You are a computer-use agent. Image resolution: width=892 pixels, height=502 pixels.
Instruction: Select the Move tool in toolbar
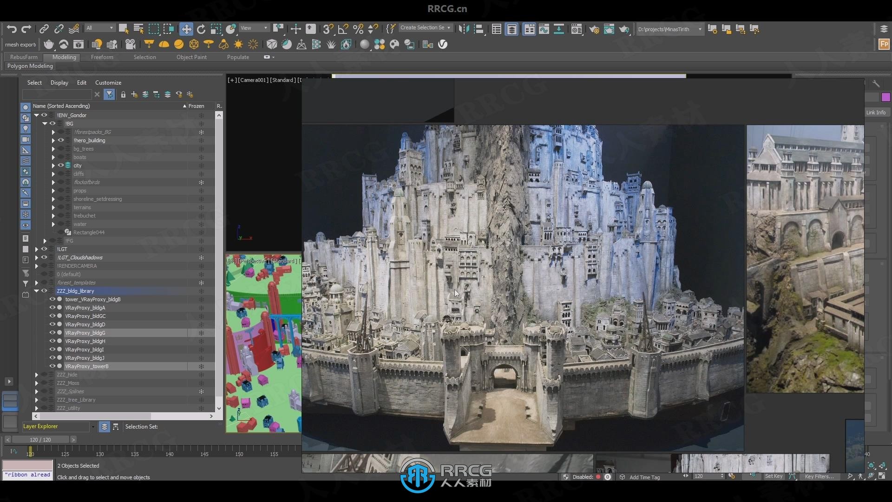click(x=186, y=29)
